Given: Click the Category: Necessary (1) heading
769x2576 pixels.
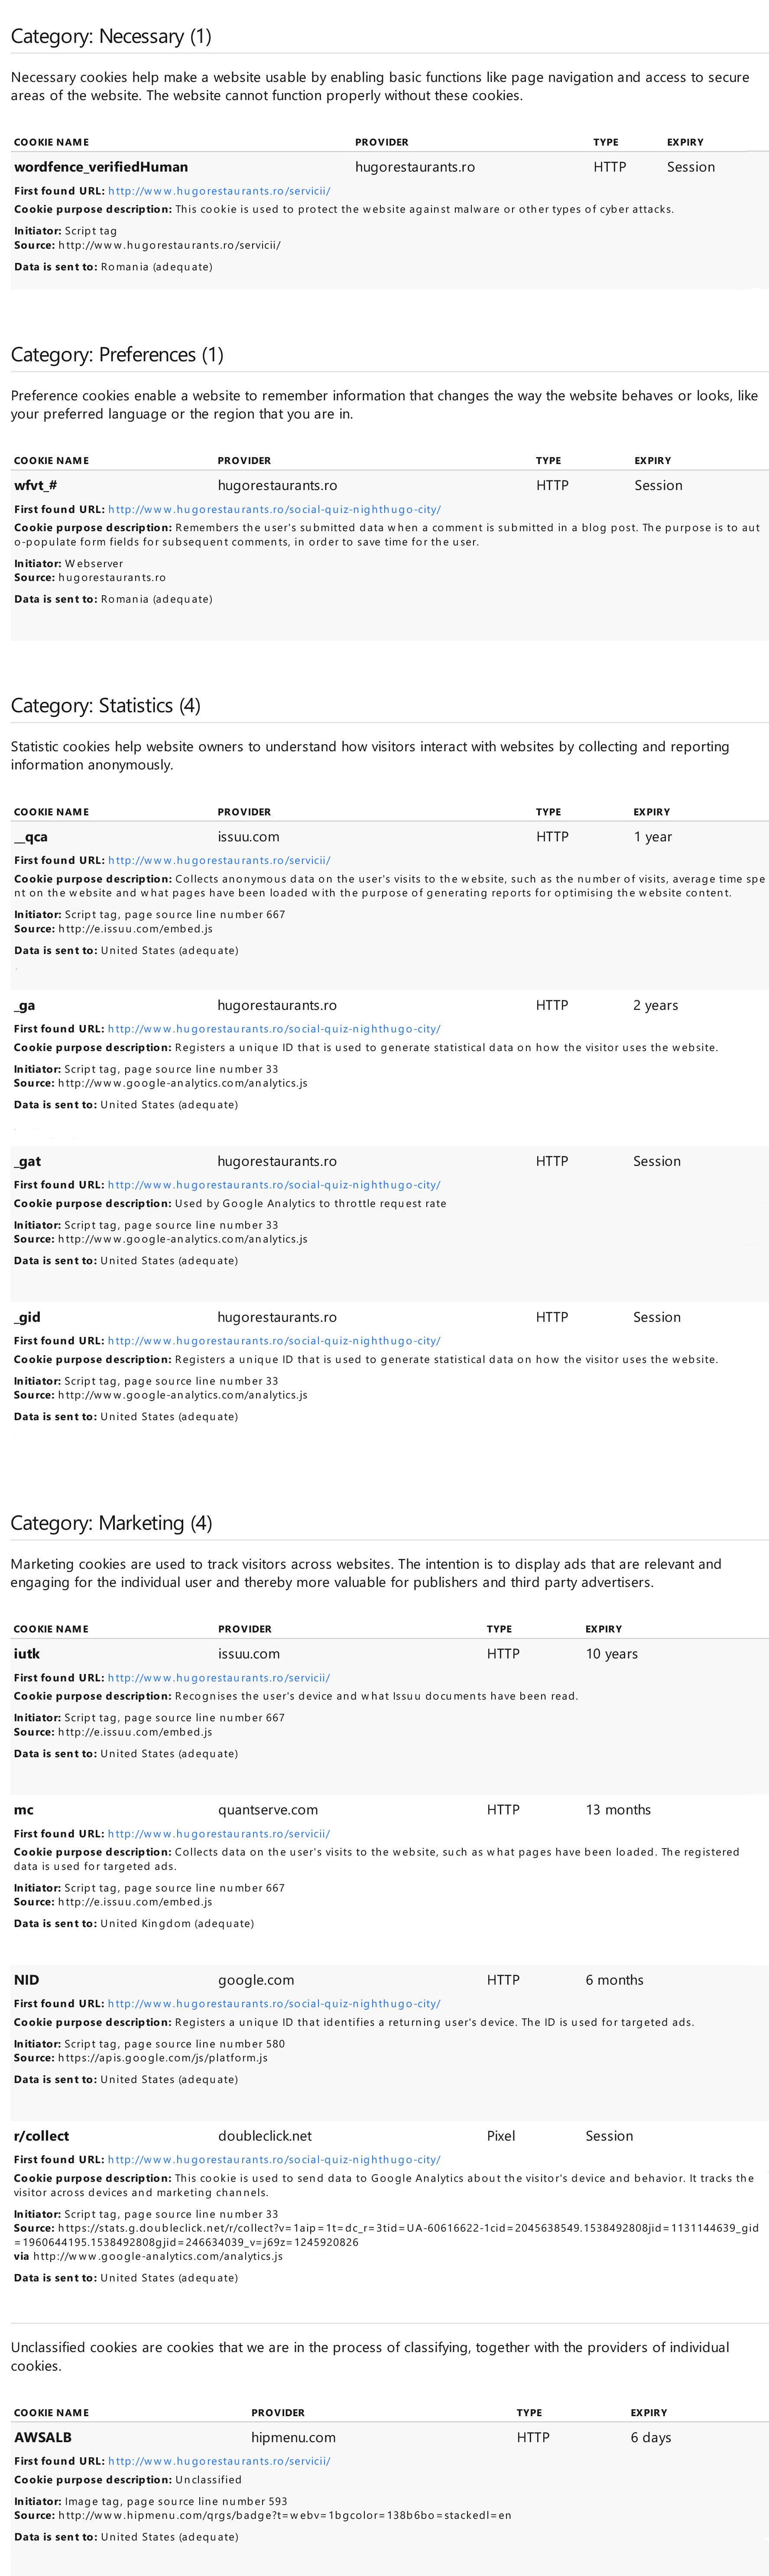Looking at the screenshot, I should (x=111, y=37).
